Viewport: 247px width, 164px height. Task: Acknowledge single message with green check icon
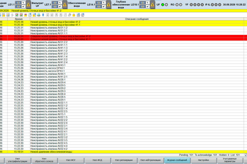(17, 15)
